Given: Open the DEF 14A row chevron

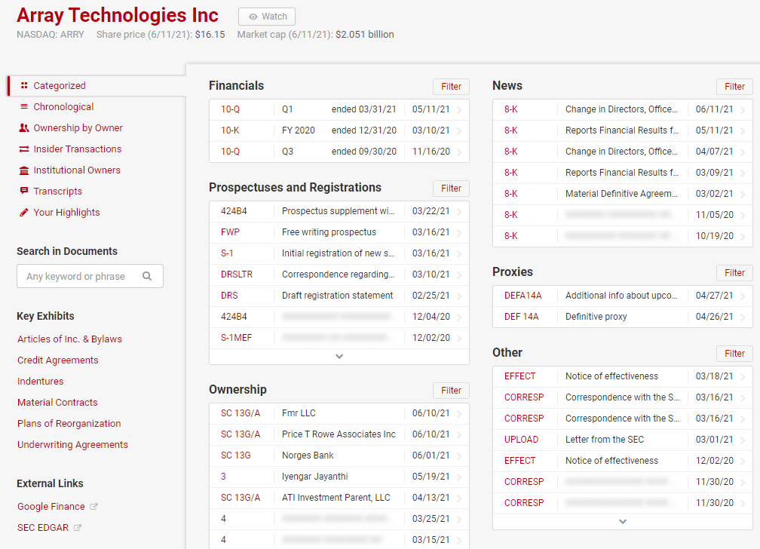Looking at the screenshot, I should point(743,317).
